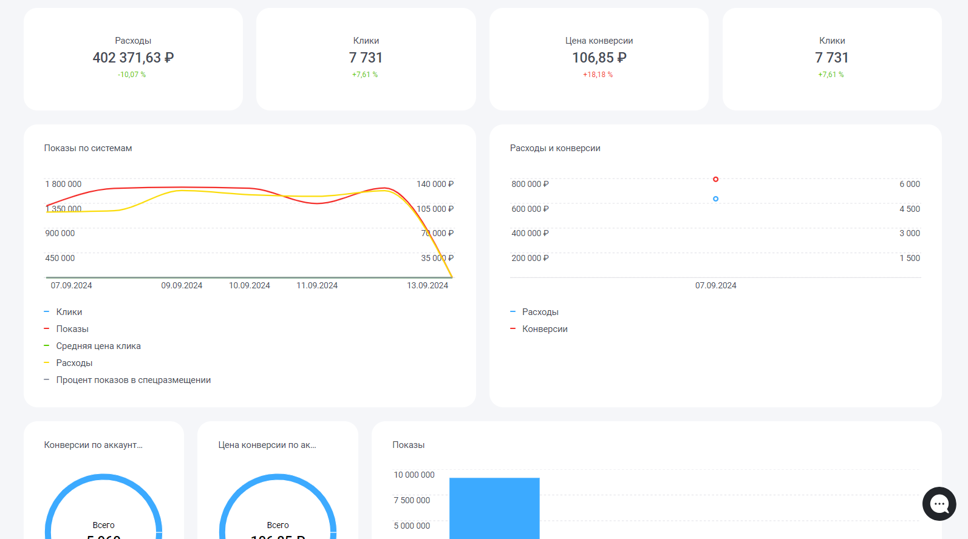
Task: Click the 140 000 ₽ axis label
Action: [x=435, y=184]
